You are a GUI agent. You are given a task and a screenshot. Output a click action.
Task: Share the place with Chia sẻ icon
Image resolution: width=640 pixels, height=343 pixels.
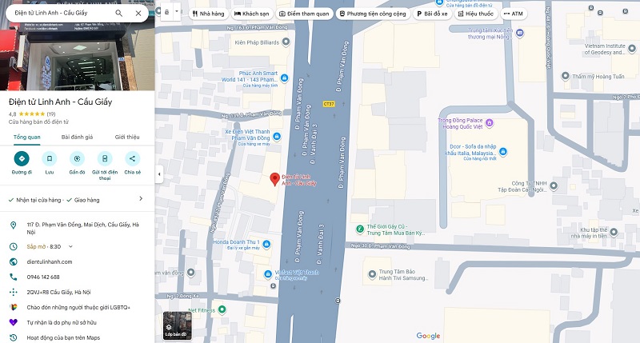click(x=132, y=158)
